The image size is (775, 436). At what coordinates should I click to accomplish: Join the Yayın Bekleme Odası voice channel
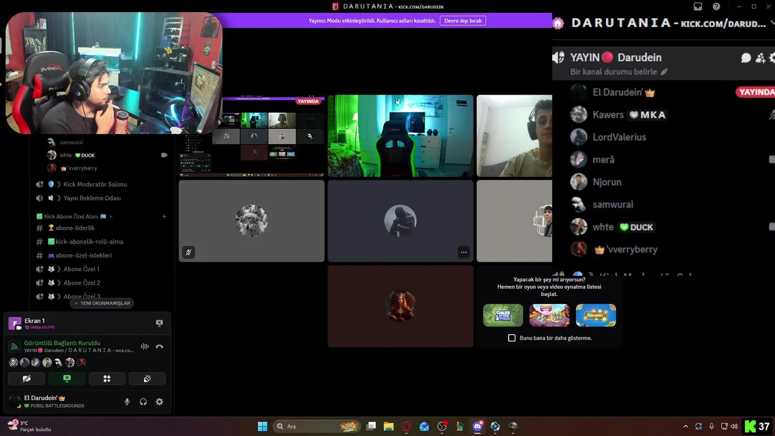(x=92, y=198)
